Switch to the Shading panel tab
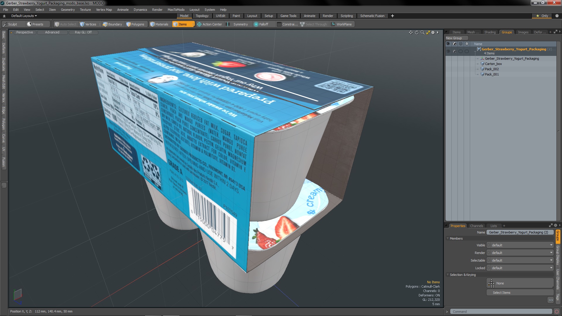Viewport: 562px width, 316px height. [490, 32]
